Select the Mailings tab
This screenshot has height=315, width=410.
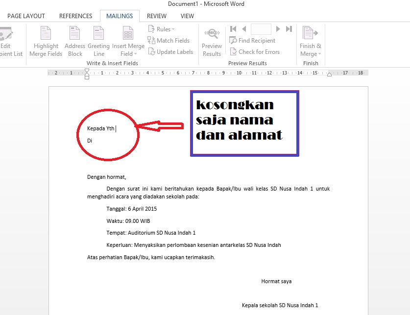(120, 16)
